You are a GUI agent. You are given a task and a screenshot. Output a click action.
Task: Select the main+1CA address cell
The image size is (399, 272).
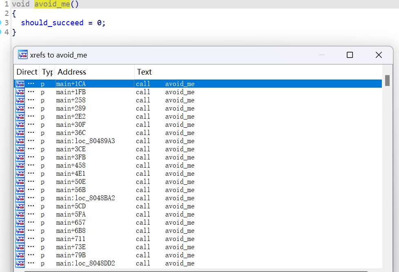point(95,84)
